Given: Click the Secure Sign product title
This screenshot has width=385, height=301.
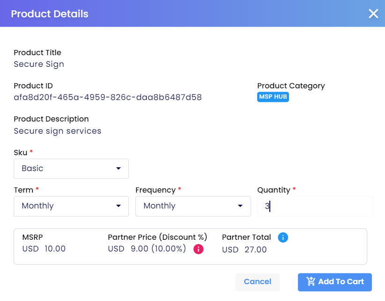Looking at the screenshot, I should 39,64.
